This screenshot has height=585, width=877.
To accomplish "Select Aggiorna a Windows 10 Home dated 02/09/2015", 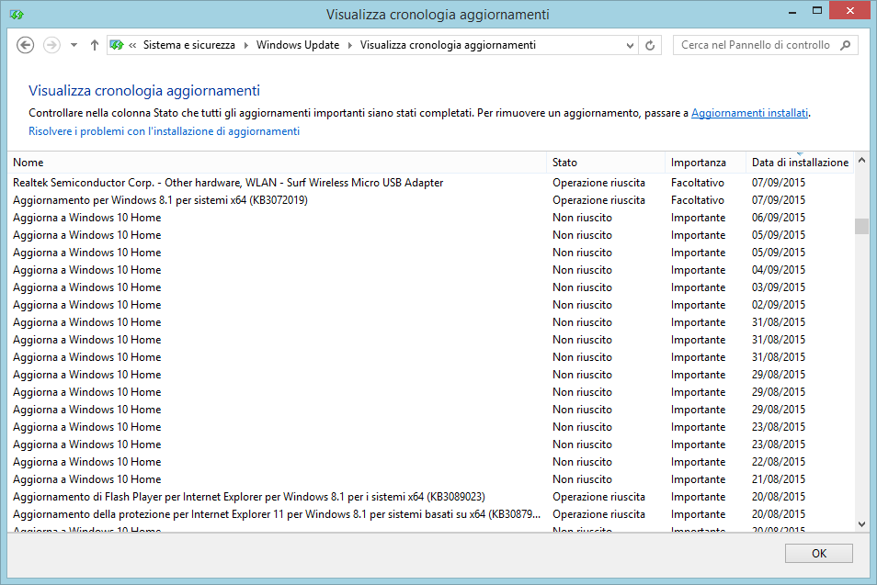I will click(430, 305).
